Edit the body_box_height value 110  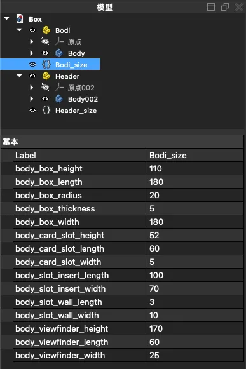pyautogui.click(x=195, y=168)
